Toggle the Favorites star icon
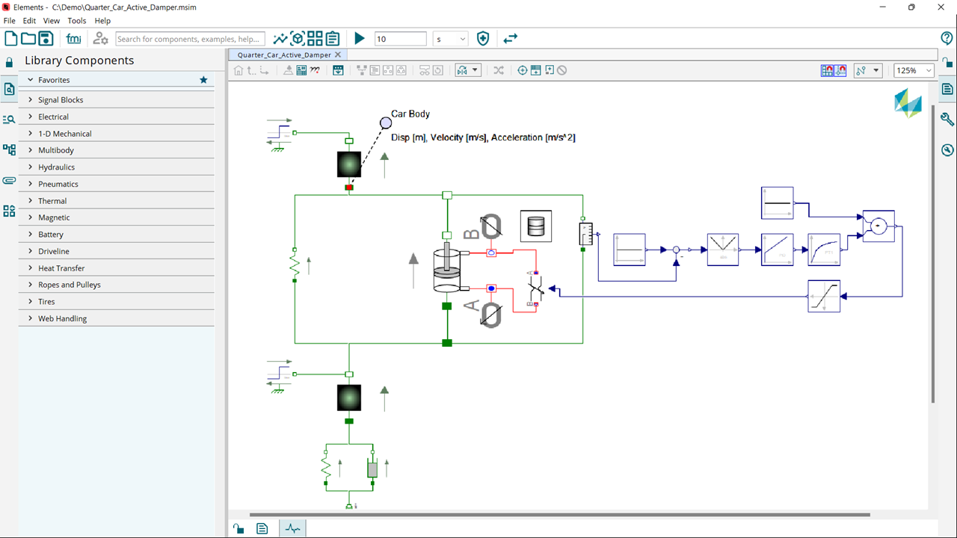The height and width of the screenshot is (538, 957). [x=203, y=80]
